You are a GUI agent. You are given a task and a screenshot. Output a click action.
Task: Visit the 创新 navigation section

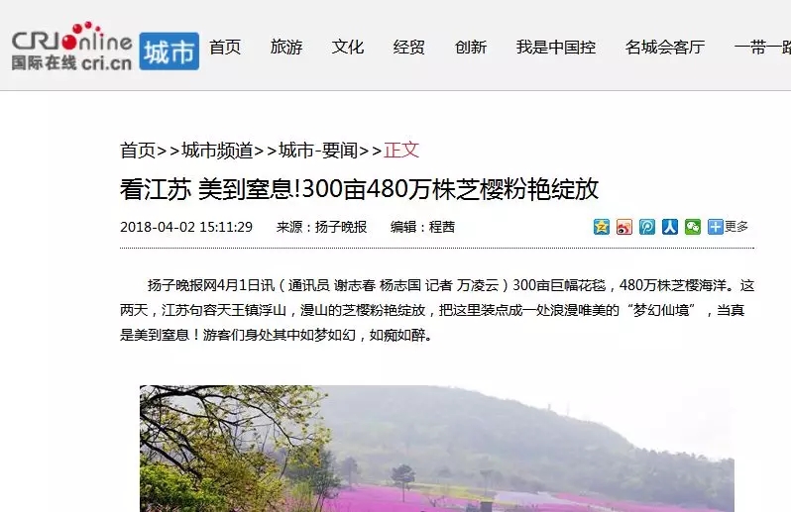(x=471, y=47)
